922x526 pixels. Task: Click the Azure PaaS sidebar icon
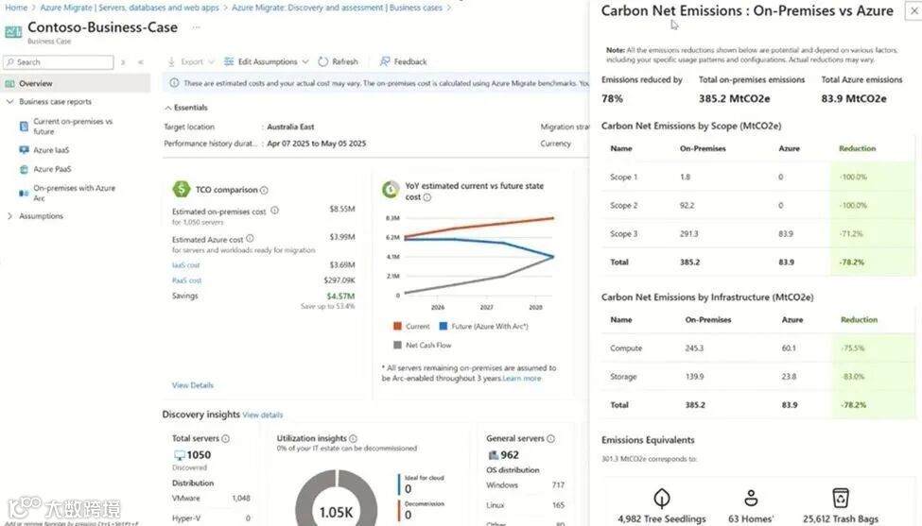(24, 169)
